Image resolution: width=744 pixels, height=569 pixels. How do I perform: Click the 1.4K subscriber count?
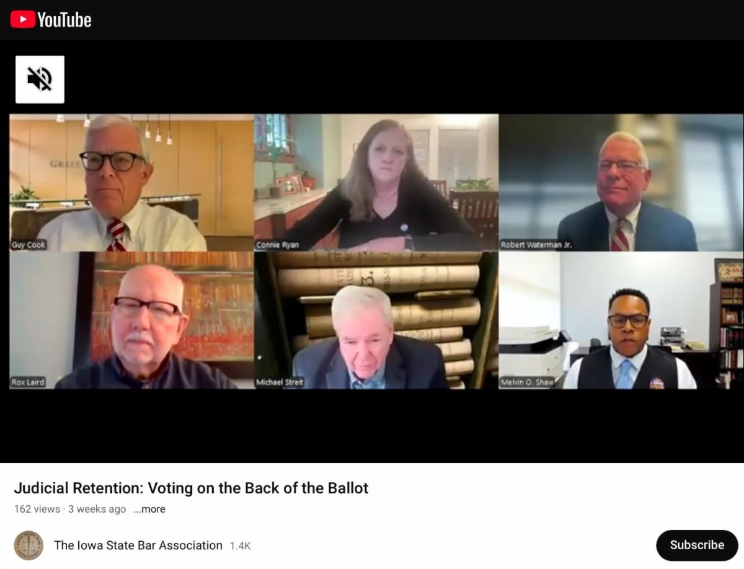(240, 546)
